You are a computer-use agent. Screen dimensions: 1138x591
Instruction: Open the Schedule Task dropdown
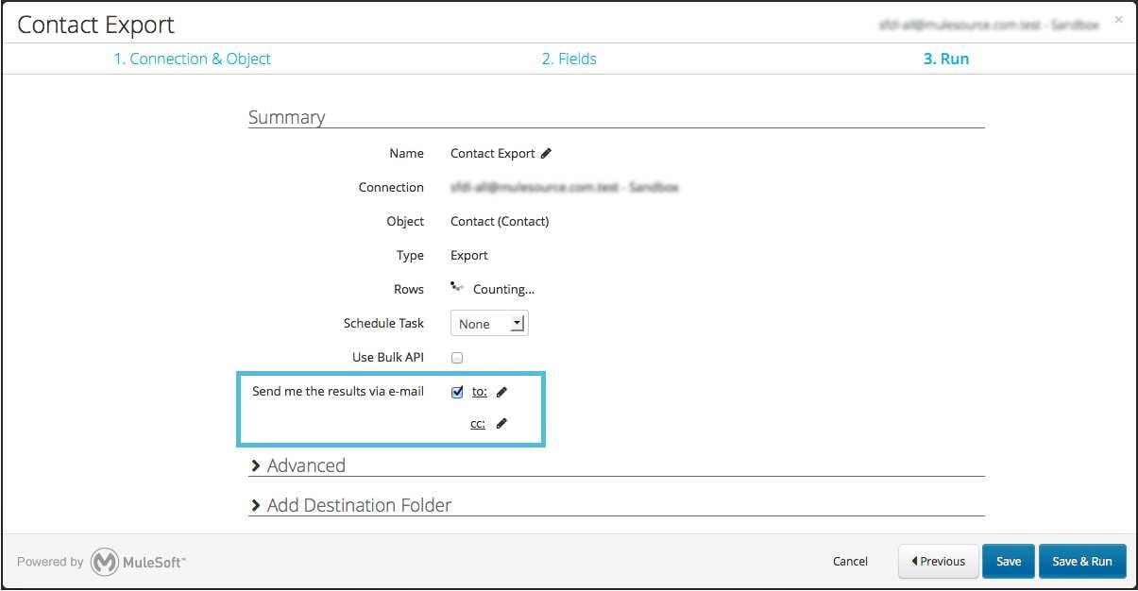(489, 324)
